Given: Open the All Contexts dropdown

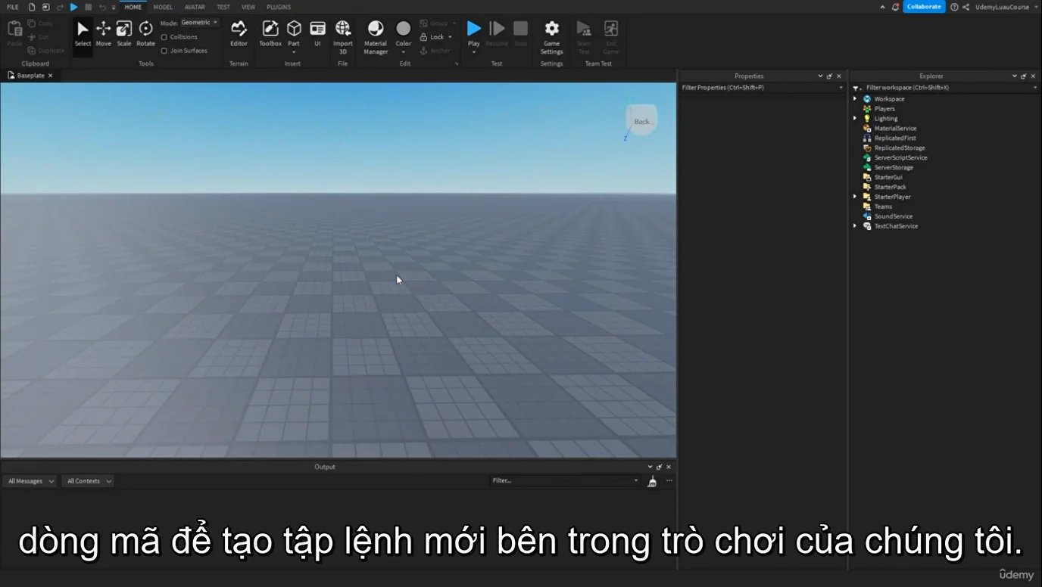Looking at the screenshot, I should point(89,481).
